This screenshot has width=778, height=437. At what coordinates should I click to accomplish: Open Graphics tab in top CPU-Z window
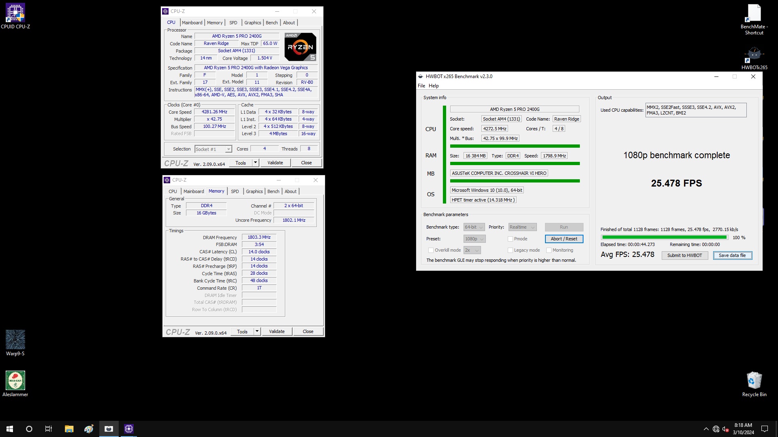click(x=252, y=23)
